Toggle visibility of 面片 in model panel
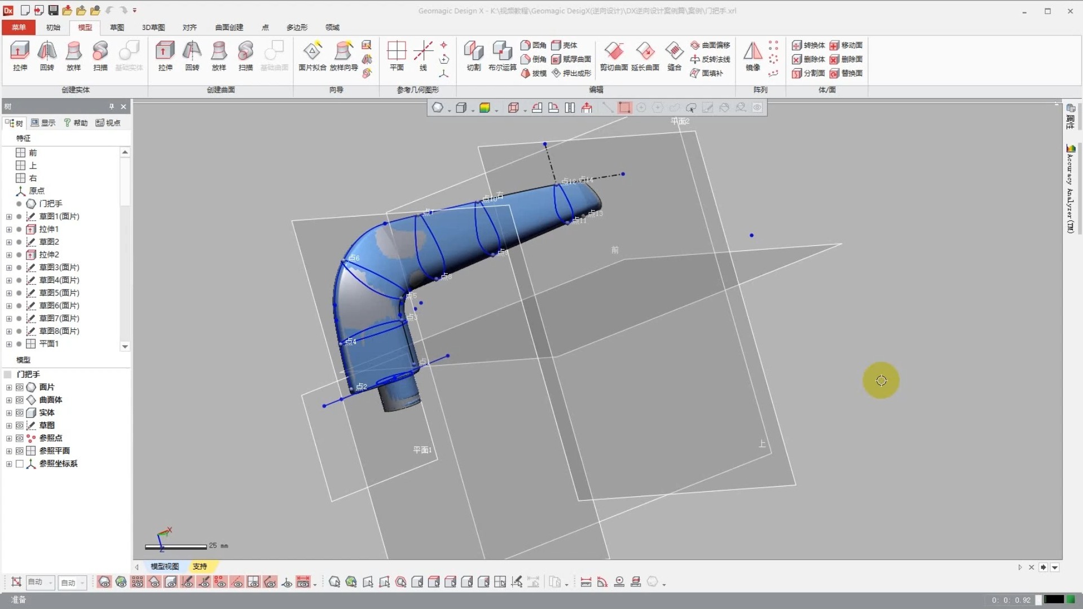 20,387
